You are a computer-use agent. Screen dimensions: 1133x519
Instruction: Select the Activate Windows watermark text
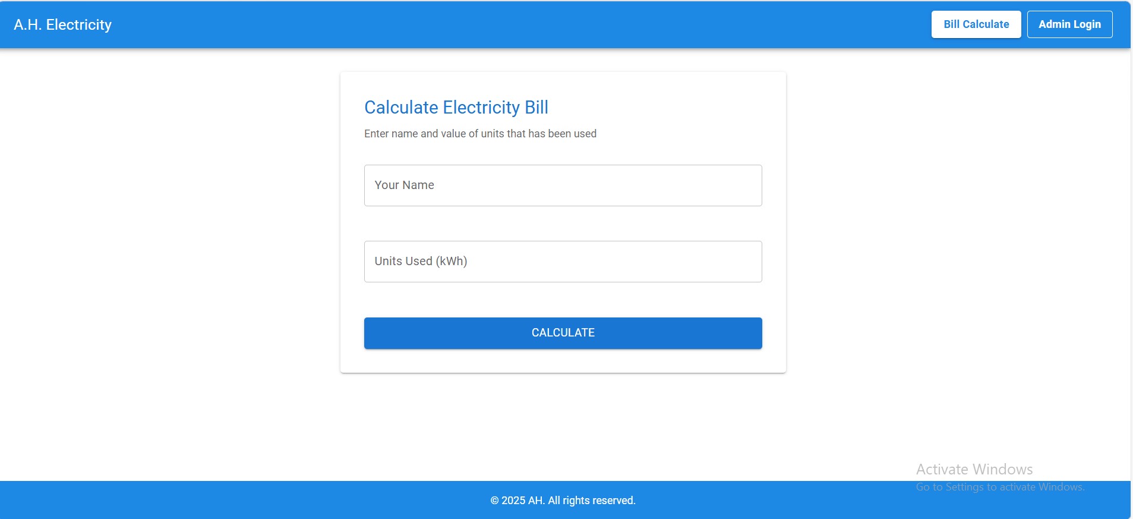pyautogui.click(x=974, y=468)
